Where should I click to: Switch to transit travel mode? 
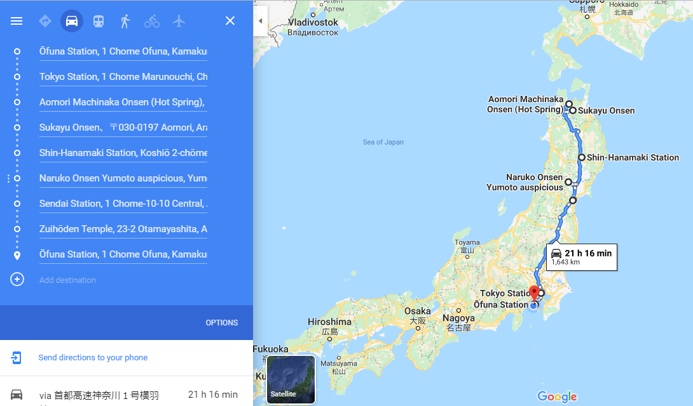coord(99,21)
